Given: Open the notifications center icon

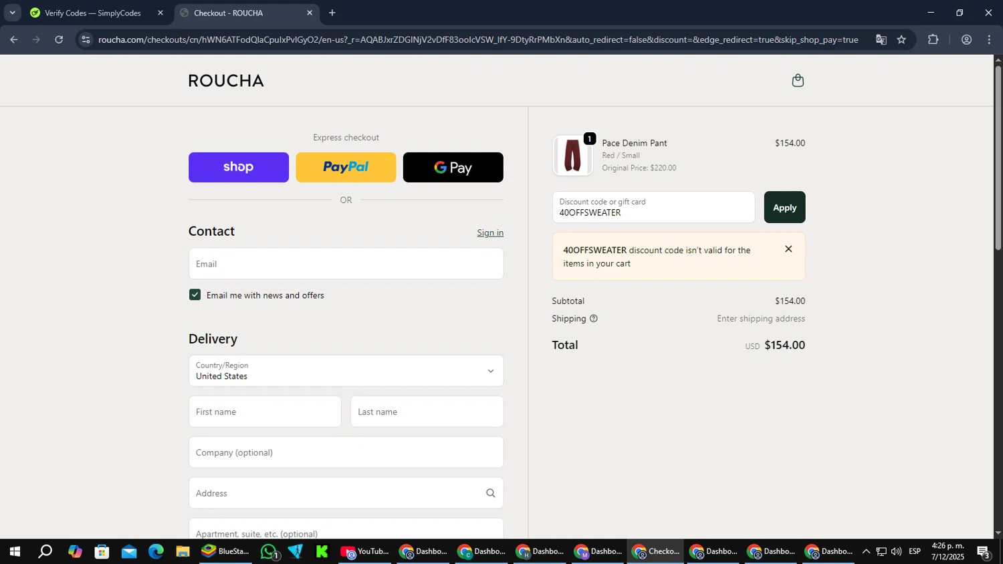Looking at the screenshot, I should click(x=984, y=551).
